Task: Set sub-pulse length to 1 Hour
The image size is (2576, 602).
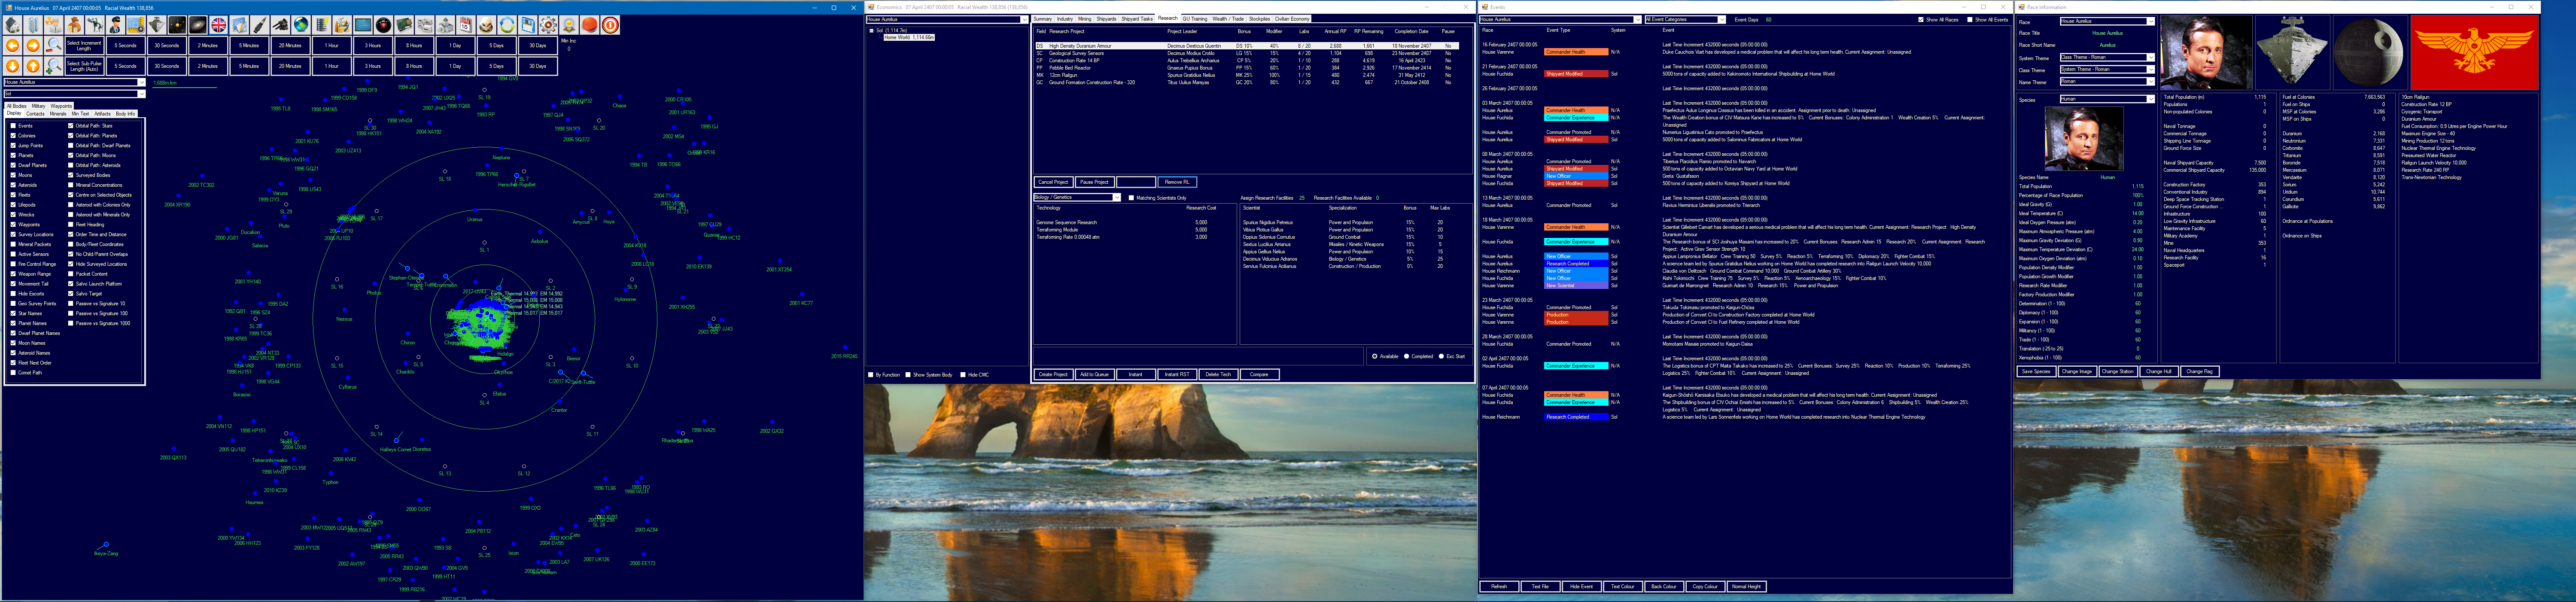Action: coord(331,66)
